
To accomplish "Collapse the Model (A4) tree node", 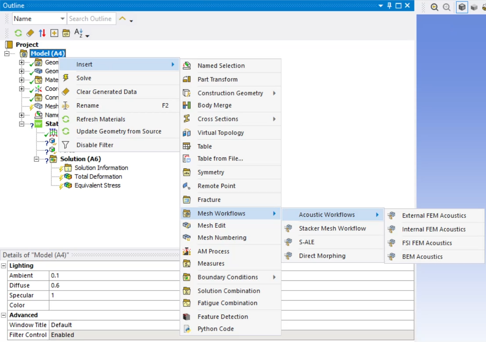I will tap(7, 54).
